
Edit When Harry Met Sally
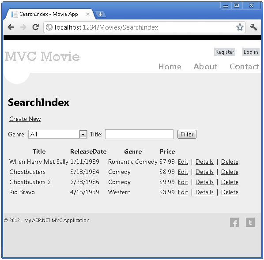coord(183,162)
